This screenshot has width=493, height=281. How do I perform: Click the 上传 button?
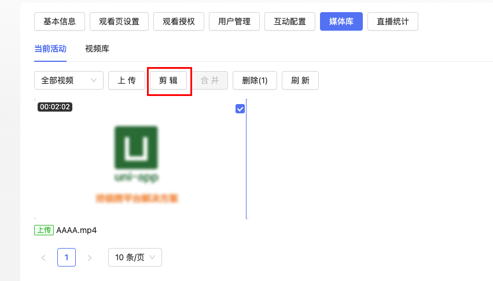coord(126,80)
